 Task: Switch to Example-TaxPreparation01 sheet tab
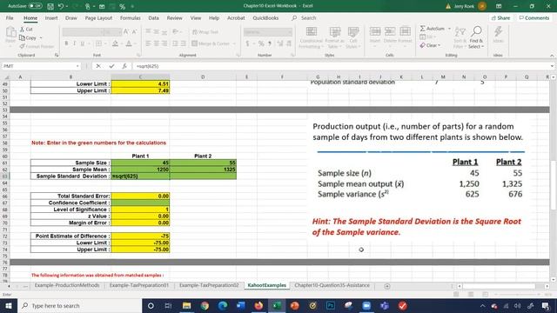click(x=139, y=285)
